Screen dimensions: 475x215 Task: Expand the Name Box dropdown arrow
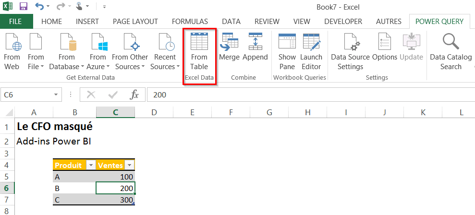click(57, 95)
